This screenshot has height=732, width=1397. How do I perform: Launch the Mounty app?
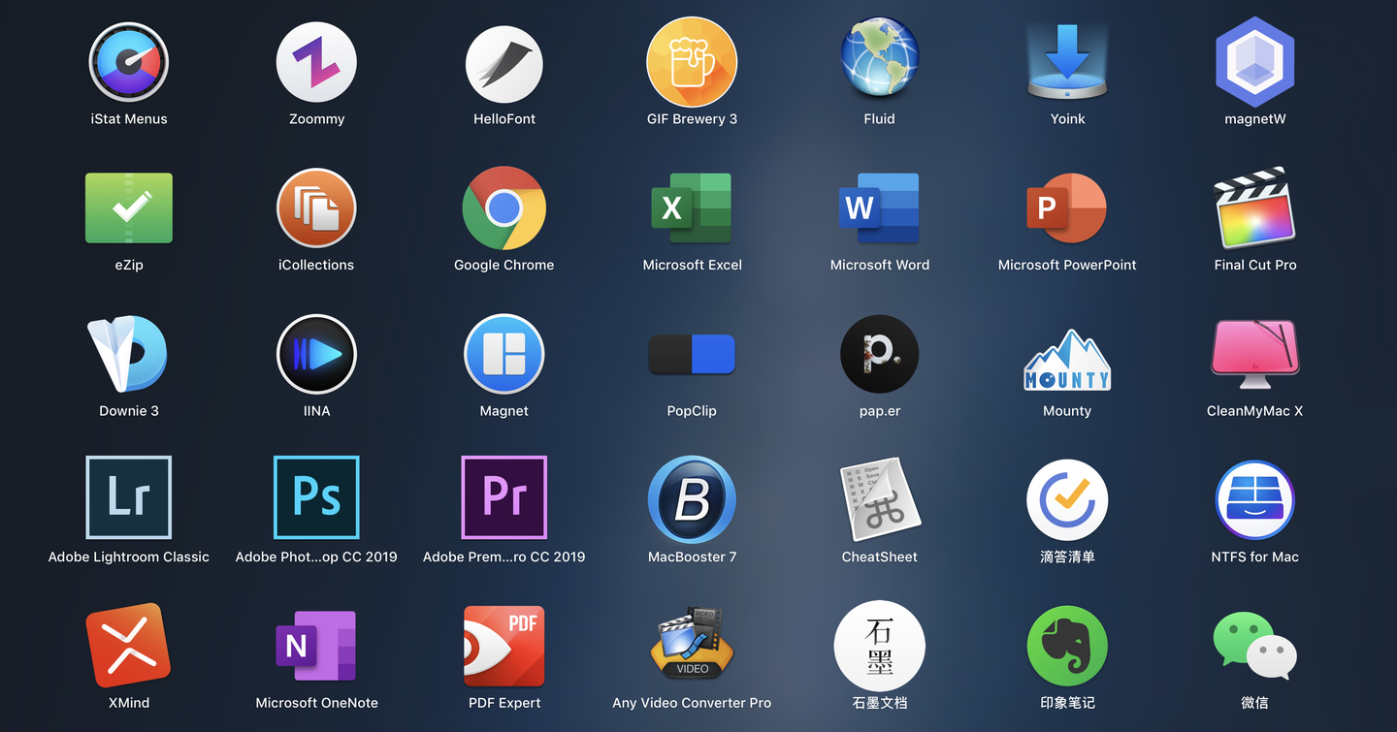click(1067, 360)
